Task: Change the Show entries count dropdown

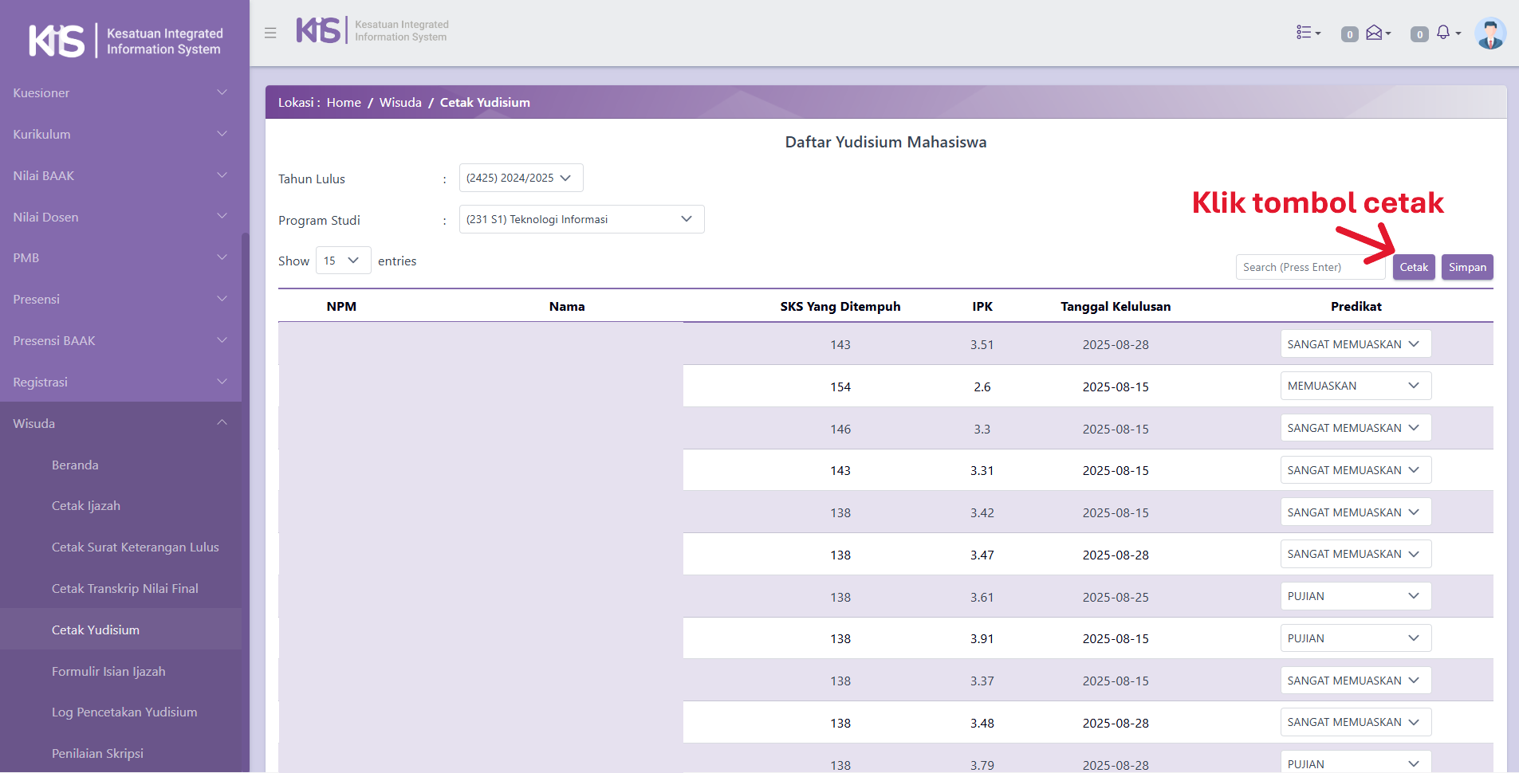Action: pyautogui.click(x=343, y=261)
